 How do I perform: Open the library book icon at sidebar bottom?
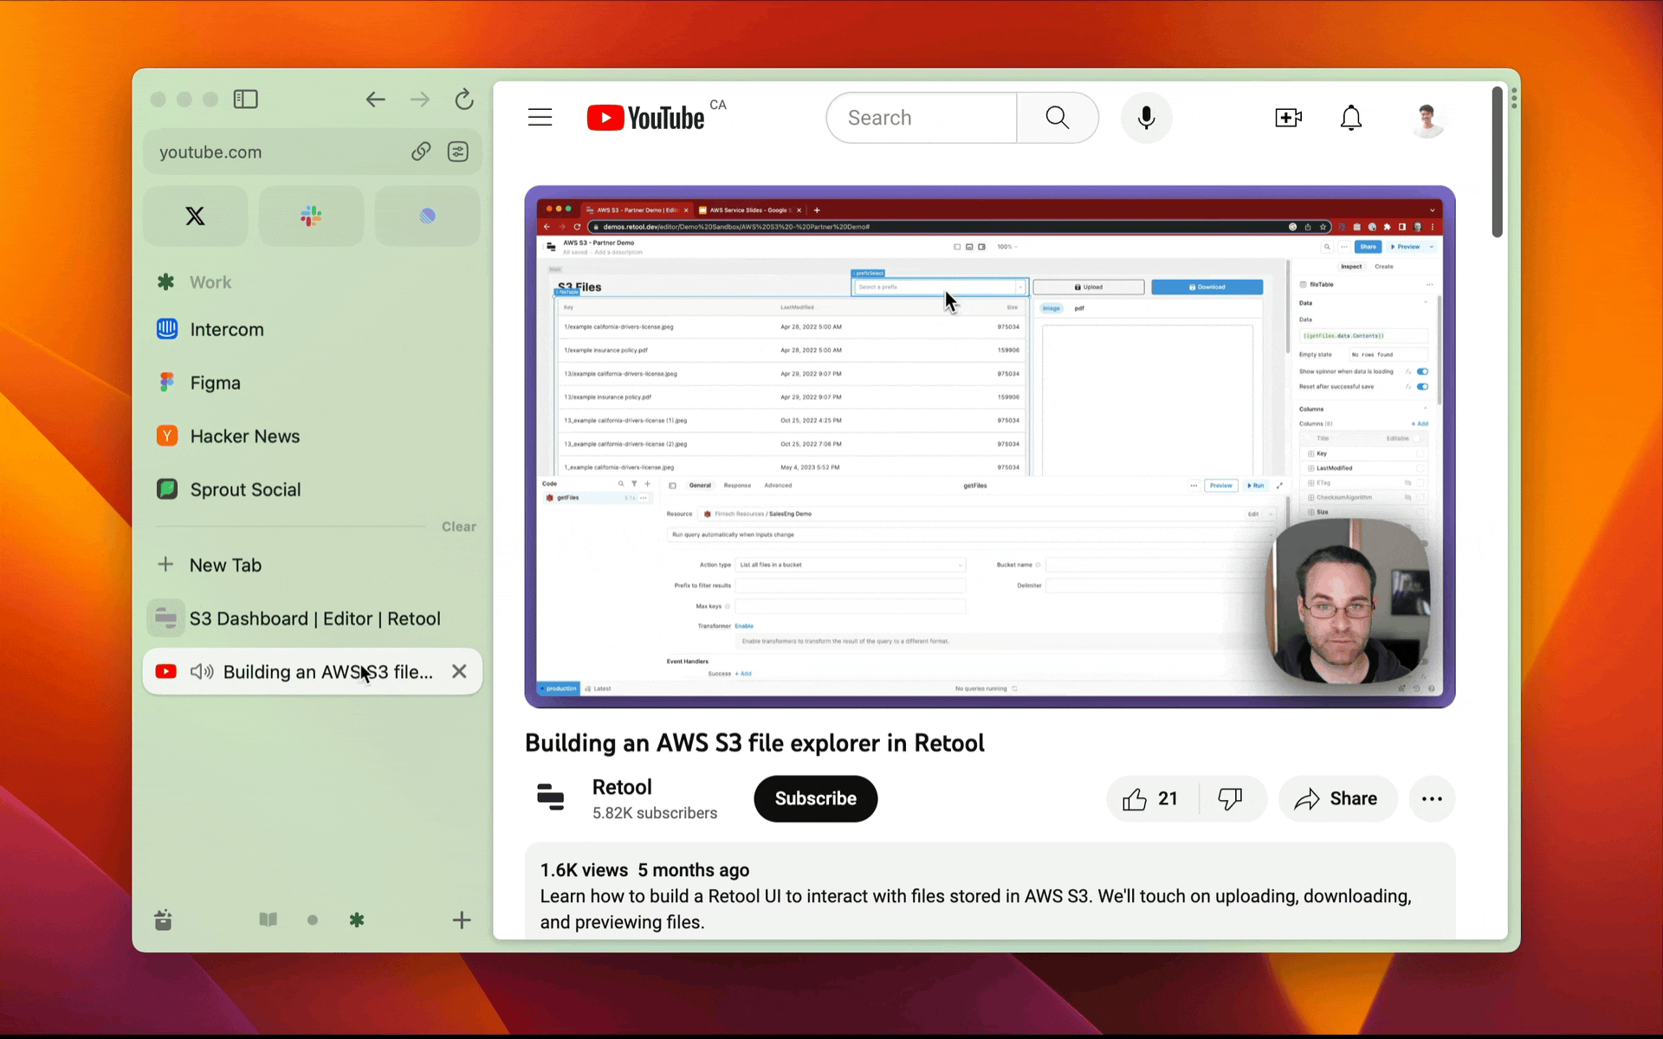(269, 920)
